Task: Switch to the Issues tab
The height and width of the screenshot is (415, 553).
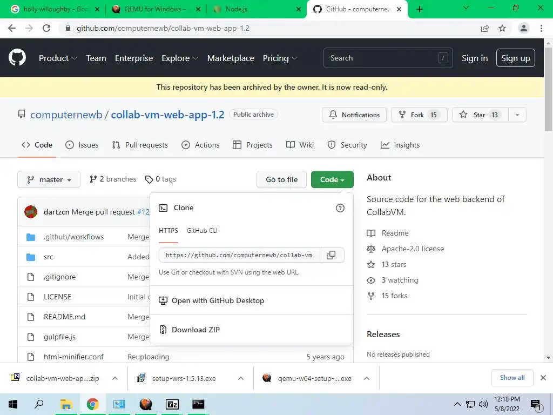Action: point(82,145)
